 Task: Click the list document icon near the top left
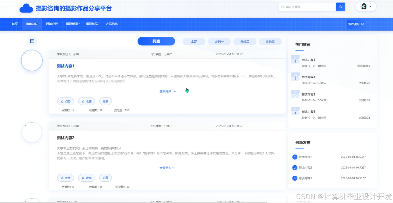coord(32,41)
